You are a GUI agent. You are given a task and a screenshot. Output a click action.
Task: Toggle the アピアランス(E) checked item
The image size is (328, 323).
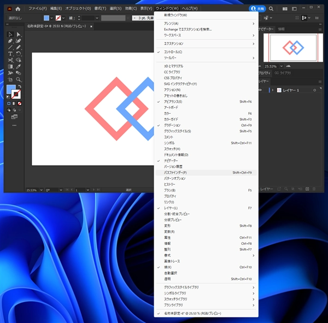(206, 102)
